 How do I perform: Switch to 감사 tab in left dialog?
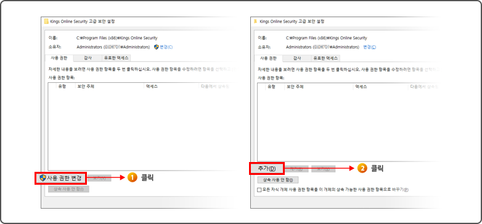point(88,58)
